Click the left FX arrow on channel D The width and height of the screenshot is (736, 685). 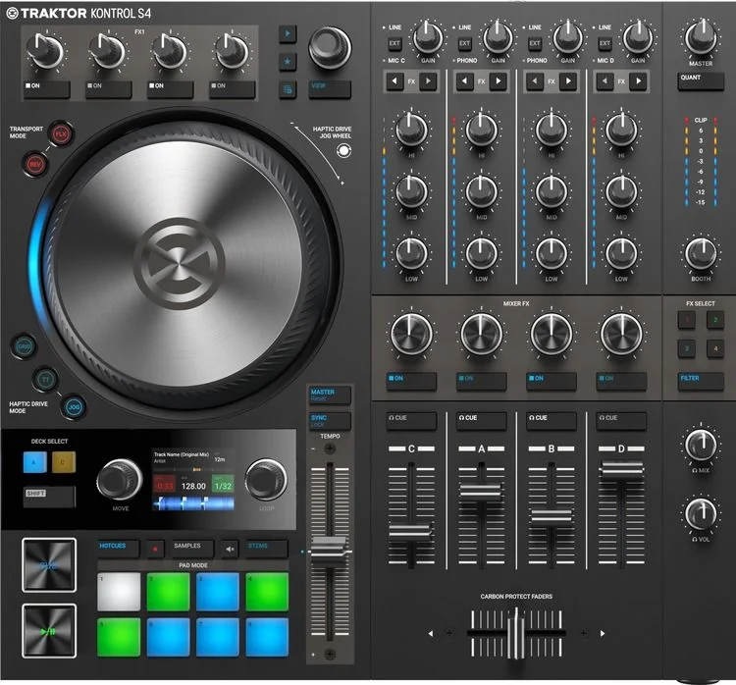[x=605, y=81]
